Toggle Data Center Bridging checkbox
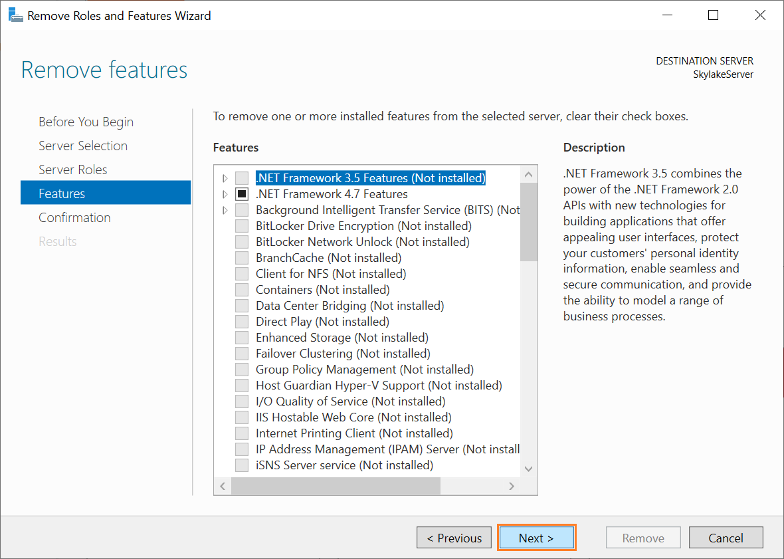Viewport: 784px width, 559px height. tap(242, 306)
